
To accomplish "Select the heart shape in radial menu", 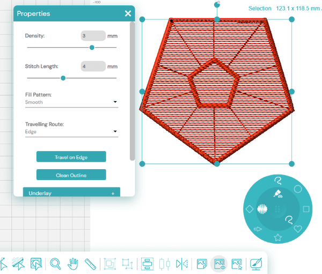I will coord(298,228).
